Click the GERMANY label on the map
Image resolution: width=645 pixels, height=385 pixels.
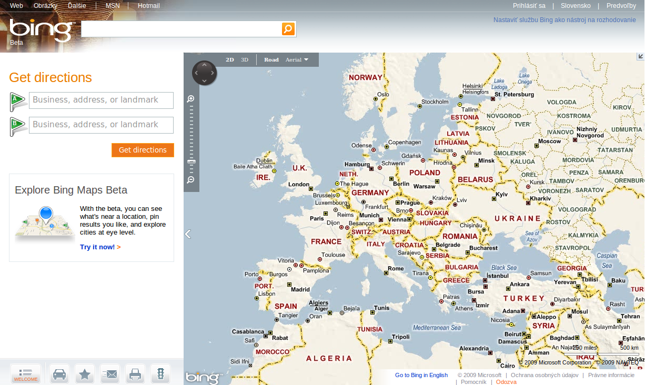pos(370,193)
